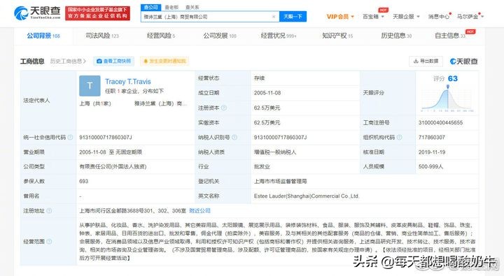The width and height of the screenshot is (504, 276).
Task: Open the info icon next to 注册地址
Action: pyautogui.click(x=49, y=211)
